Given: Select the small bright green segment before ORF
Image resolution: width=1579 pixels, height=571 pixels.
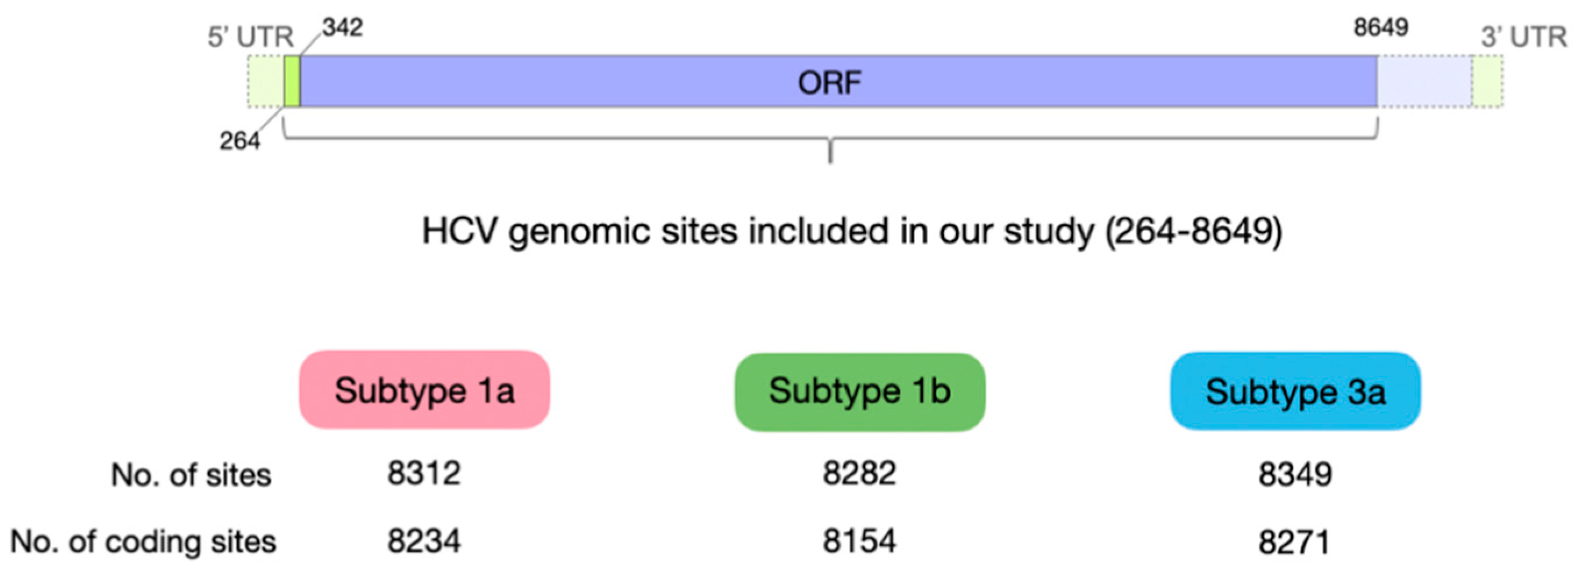Looking at the screenshot, I should (x=292, y=81).
